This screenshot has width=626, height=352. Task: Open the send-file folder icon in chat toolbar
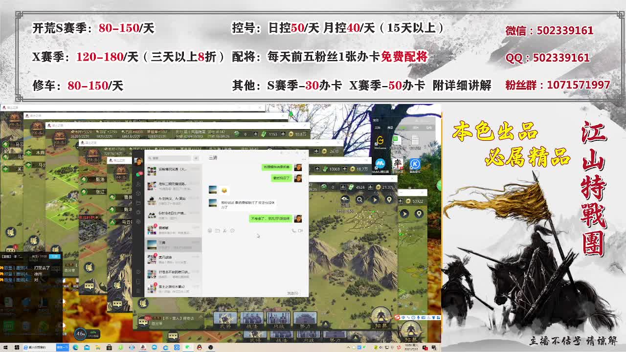click(x=218, y=230)
